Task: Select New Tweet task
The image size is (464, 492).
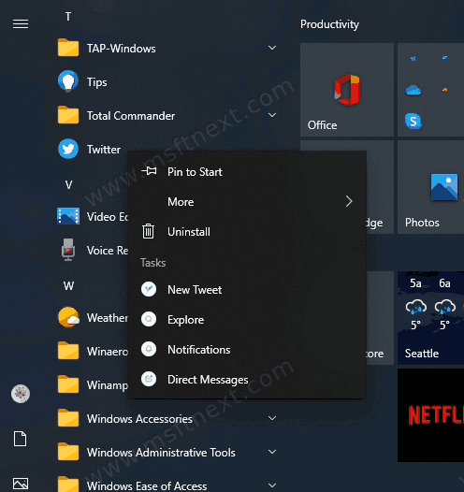Action: (x=247, y=289)
